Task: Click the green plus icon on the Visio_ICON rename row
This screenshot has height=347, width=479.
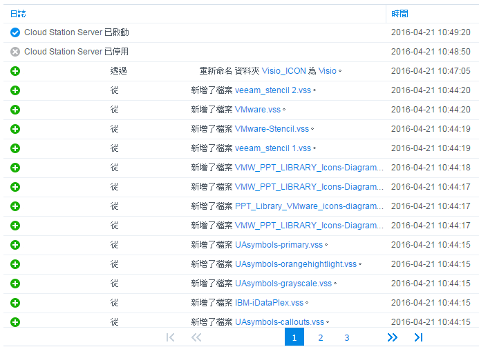Action: coord(15,71)
